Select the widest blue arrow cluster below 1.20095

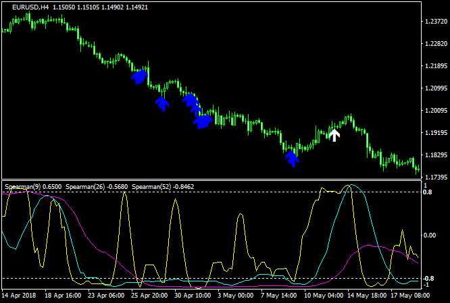coord(203,121)
